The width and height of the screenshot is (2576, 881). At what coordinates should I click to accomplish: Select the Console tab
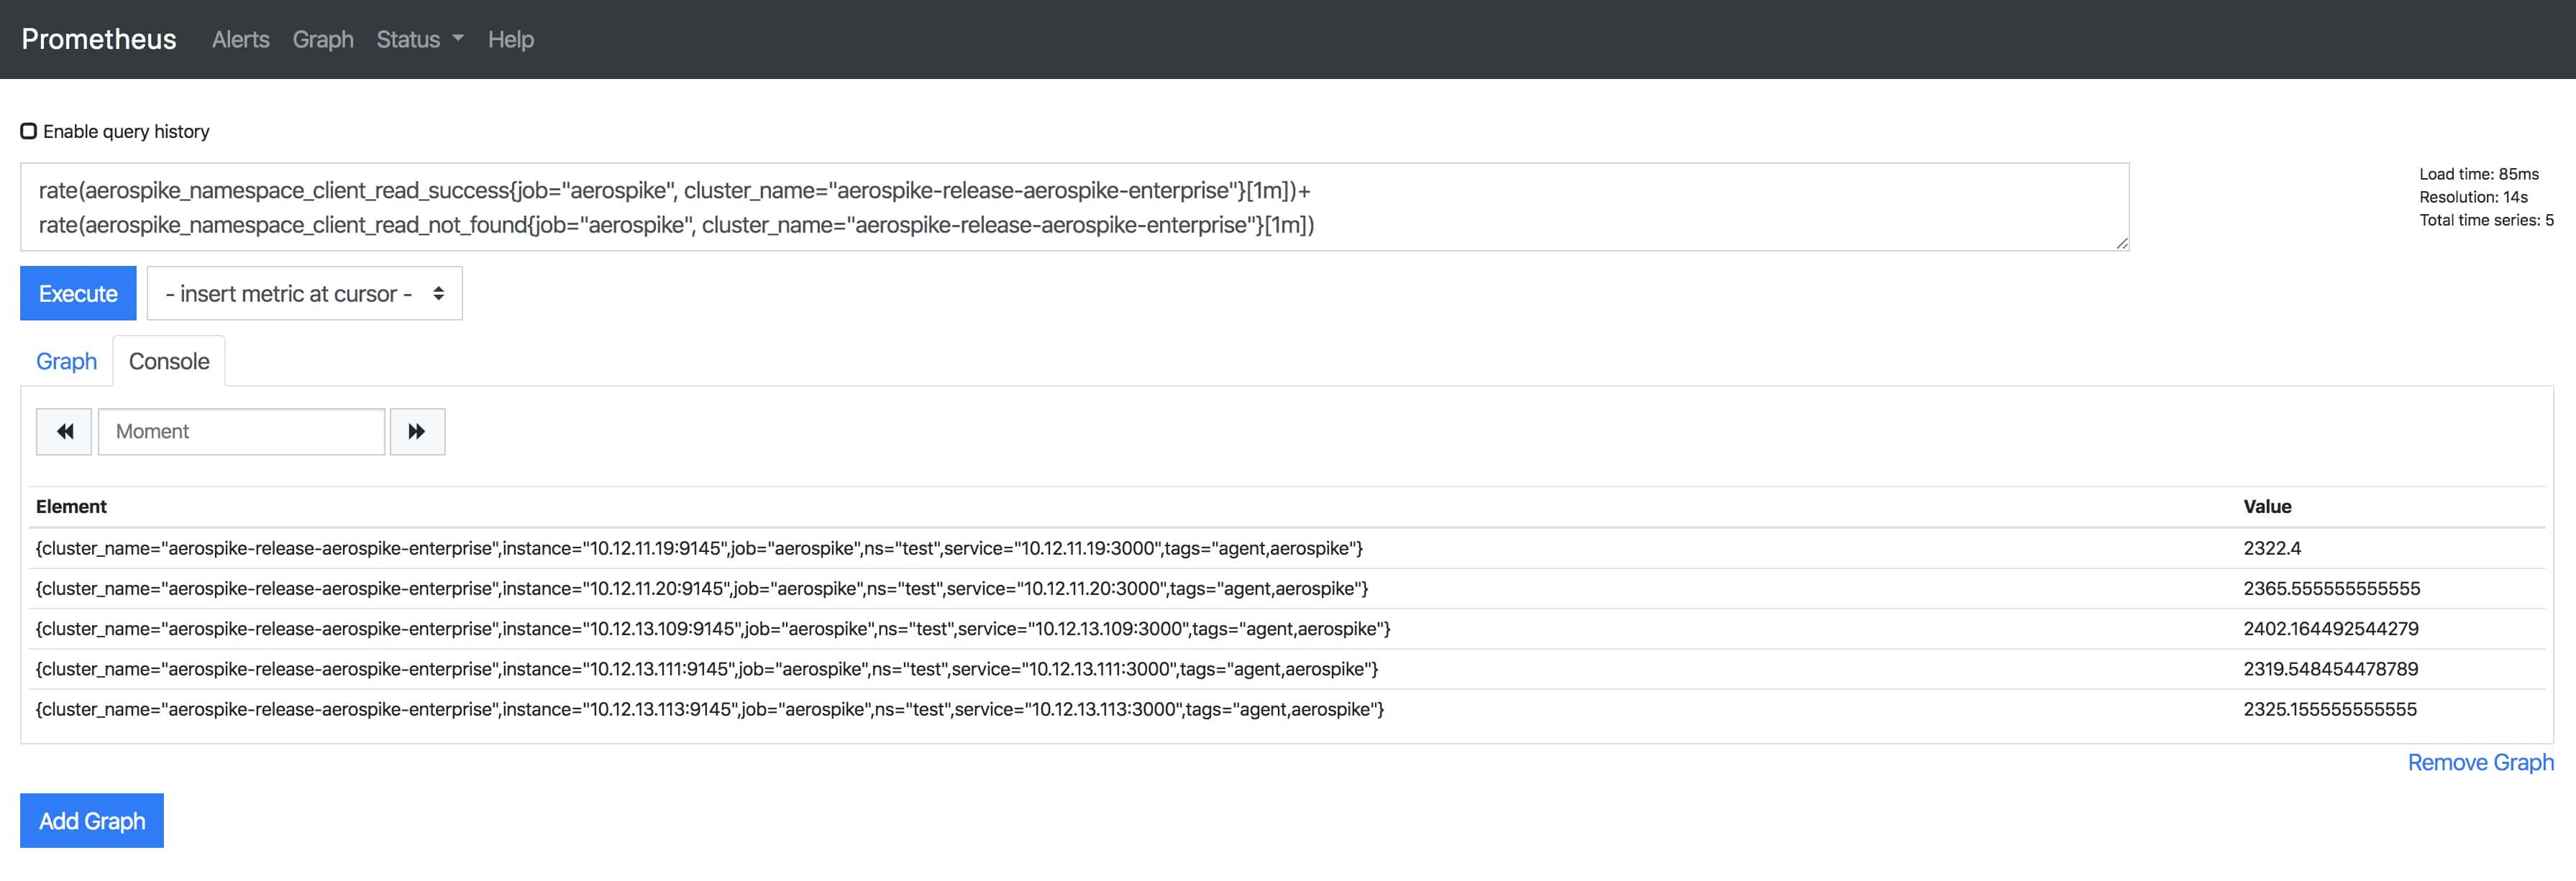(x=169, y=361)
